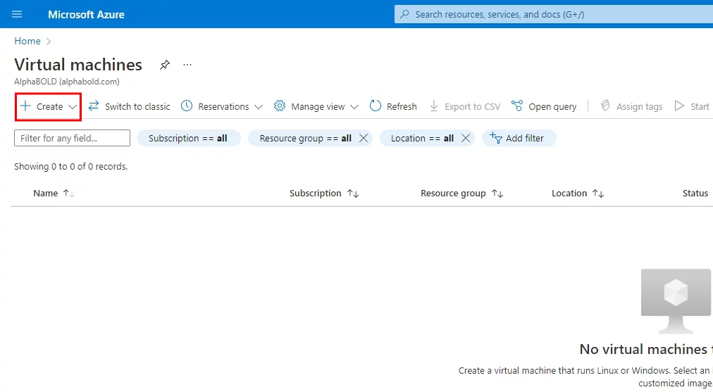Open the ellipsis more options menu

[x=187, y=65]
